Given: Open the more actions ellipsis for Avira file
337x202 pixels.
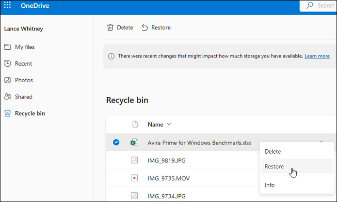Looking at the screenshot, I should click(x=321, y=142).
